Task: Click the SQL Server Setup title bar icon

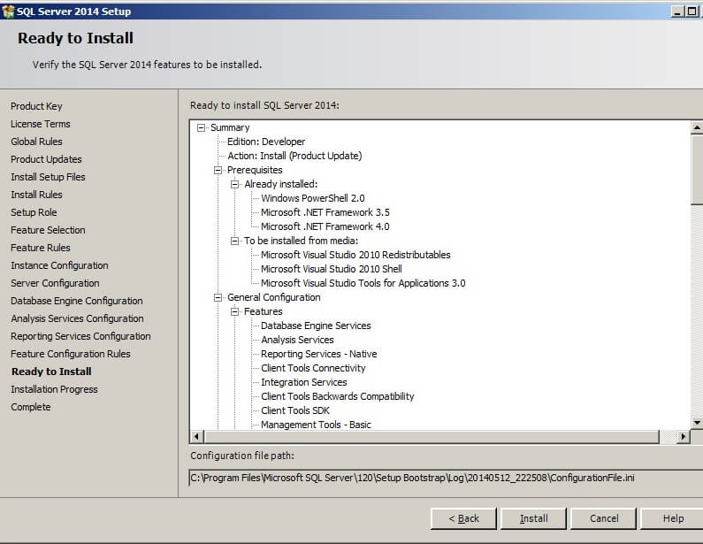Action: 8,11
